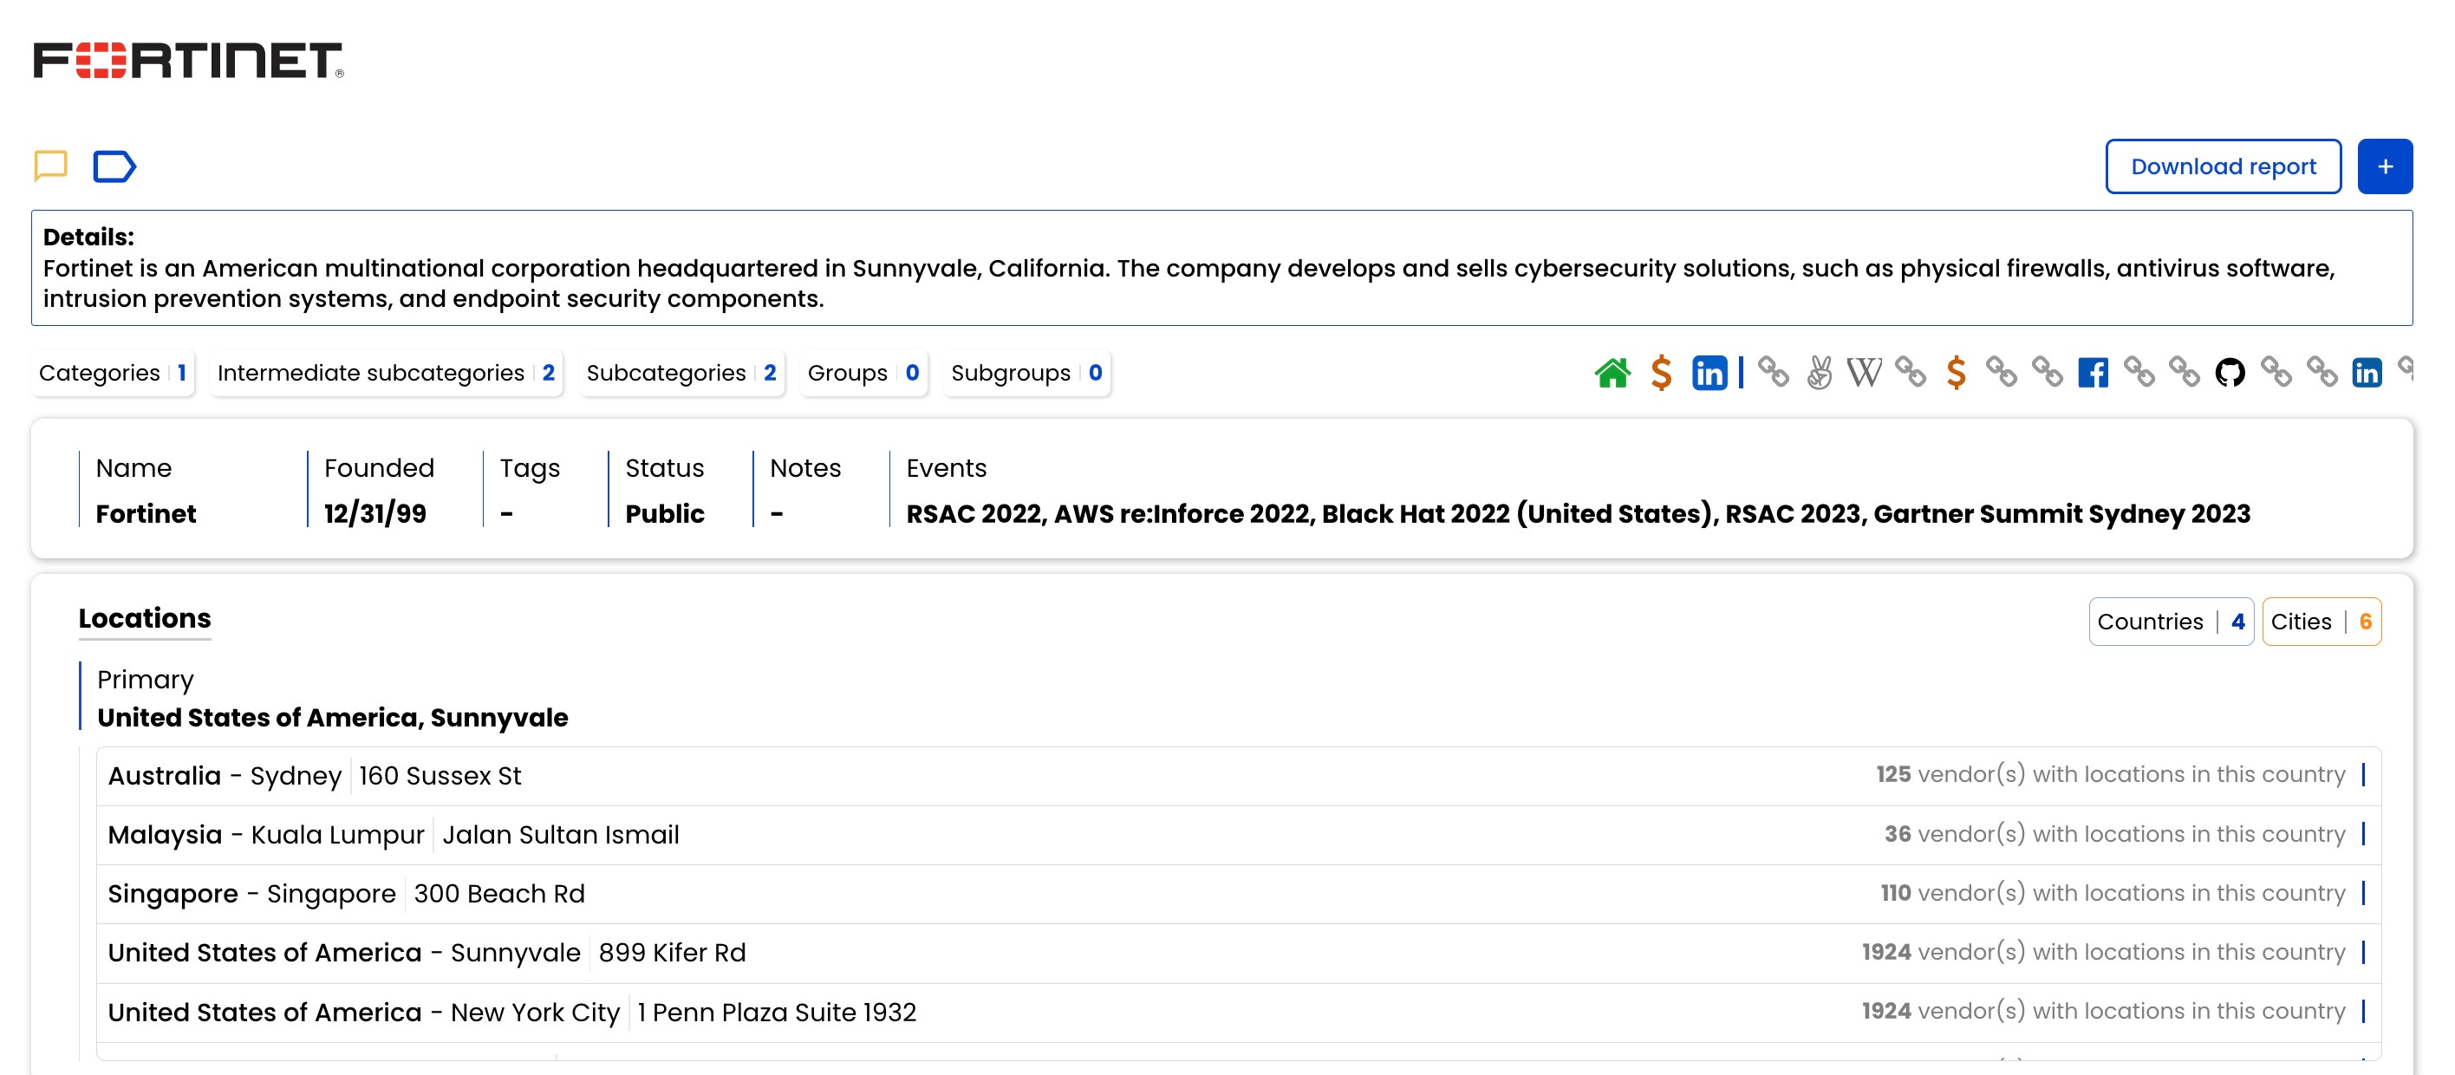The image size is (2455, 1075).
Task: Select the Singapore 300 Beach Rd row
Action: [1239, 894]
